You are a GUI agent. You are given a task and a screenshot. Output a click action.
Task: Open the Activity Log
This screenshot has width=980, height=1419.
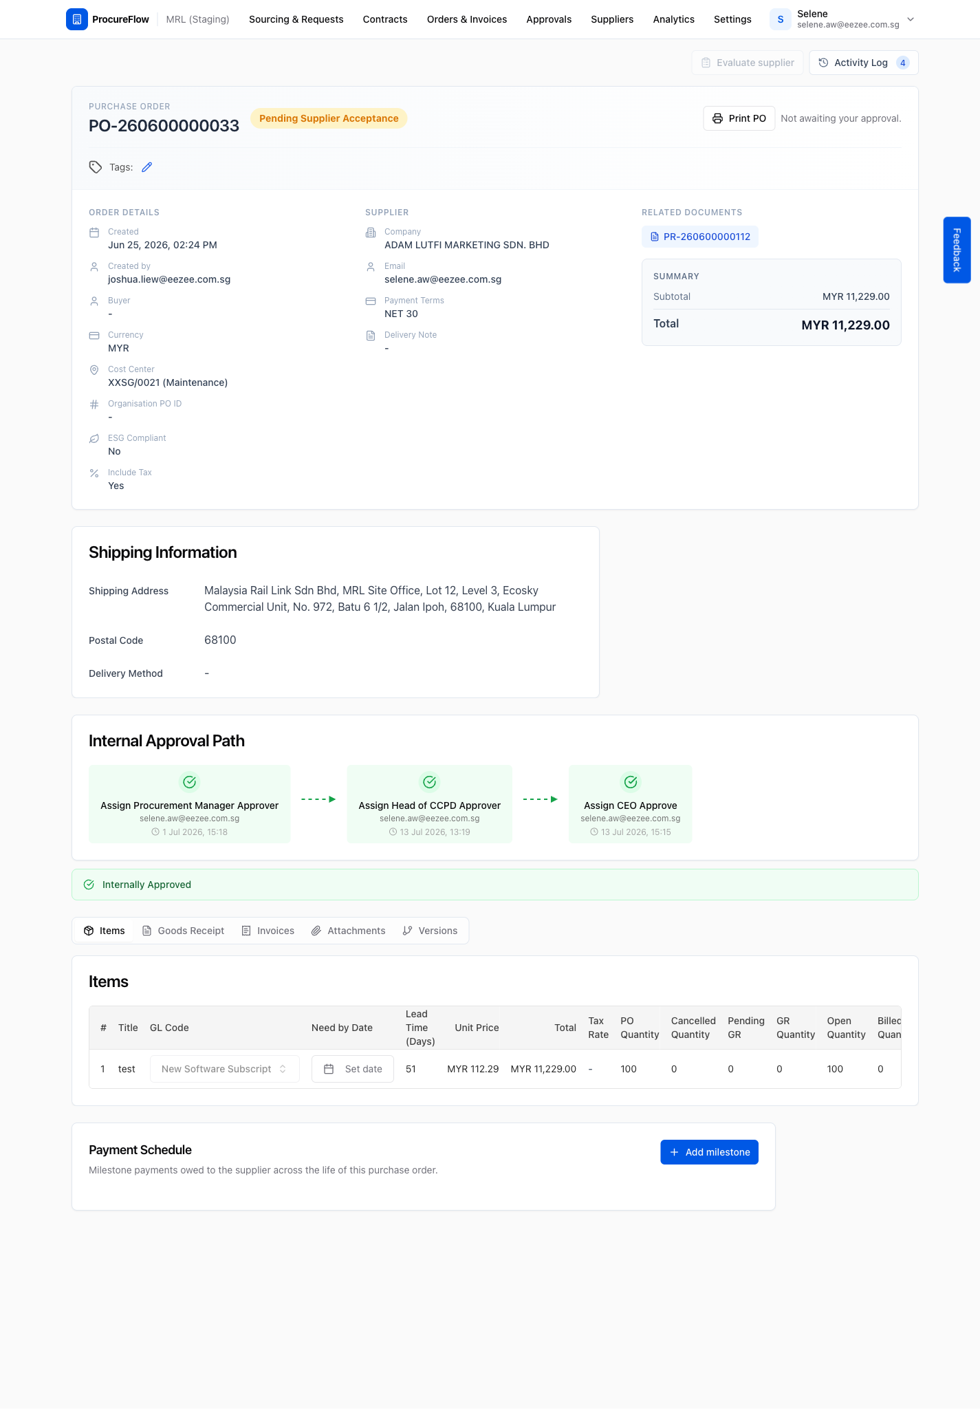tap(864, 63)
